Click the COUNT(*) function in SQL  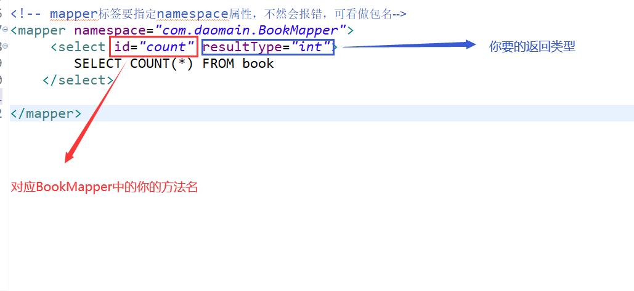click(x=161, y=64)
